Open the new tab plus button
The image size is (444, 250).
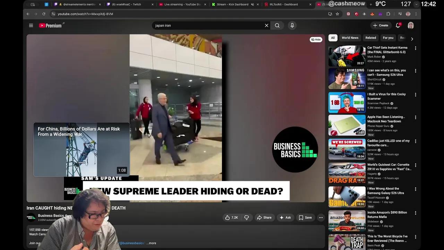[370, 4]
